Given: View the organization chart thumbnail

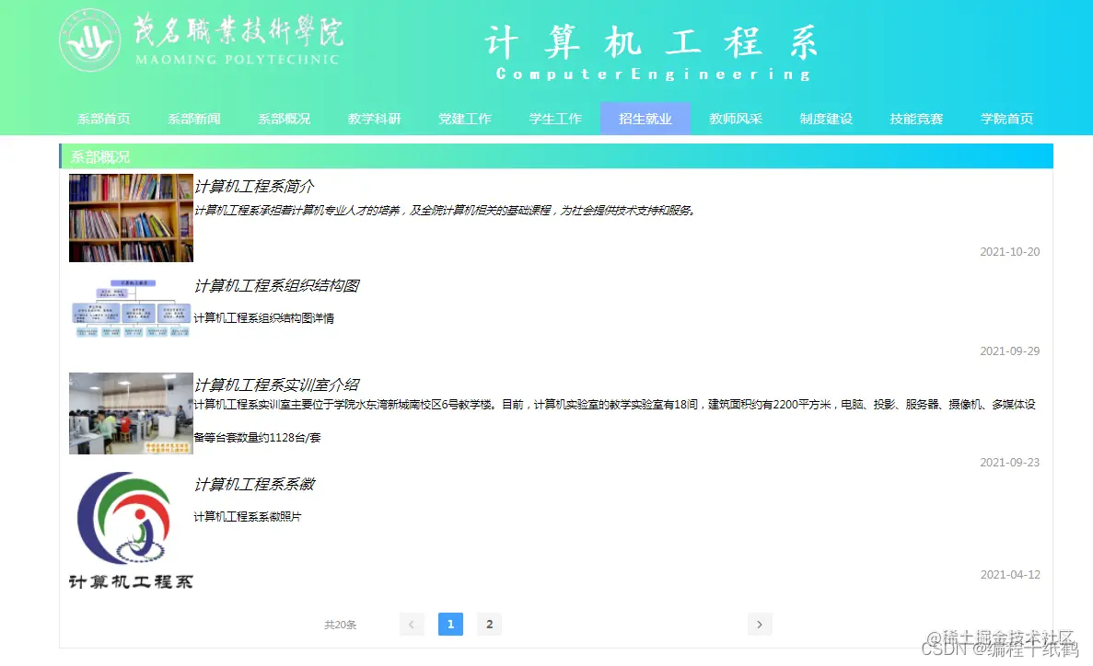Looking at the screenshot, I should (131, 308).
